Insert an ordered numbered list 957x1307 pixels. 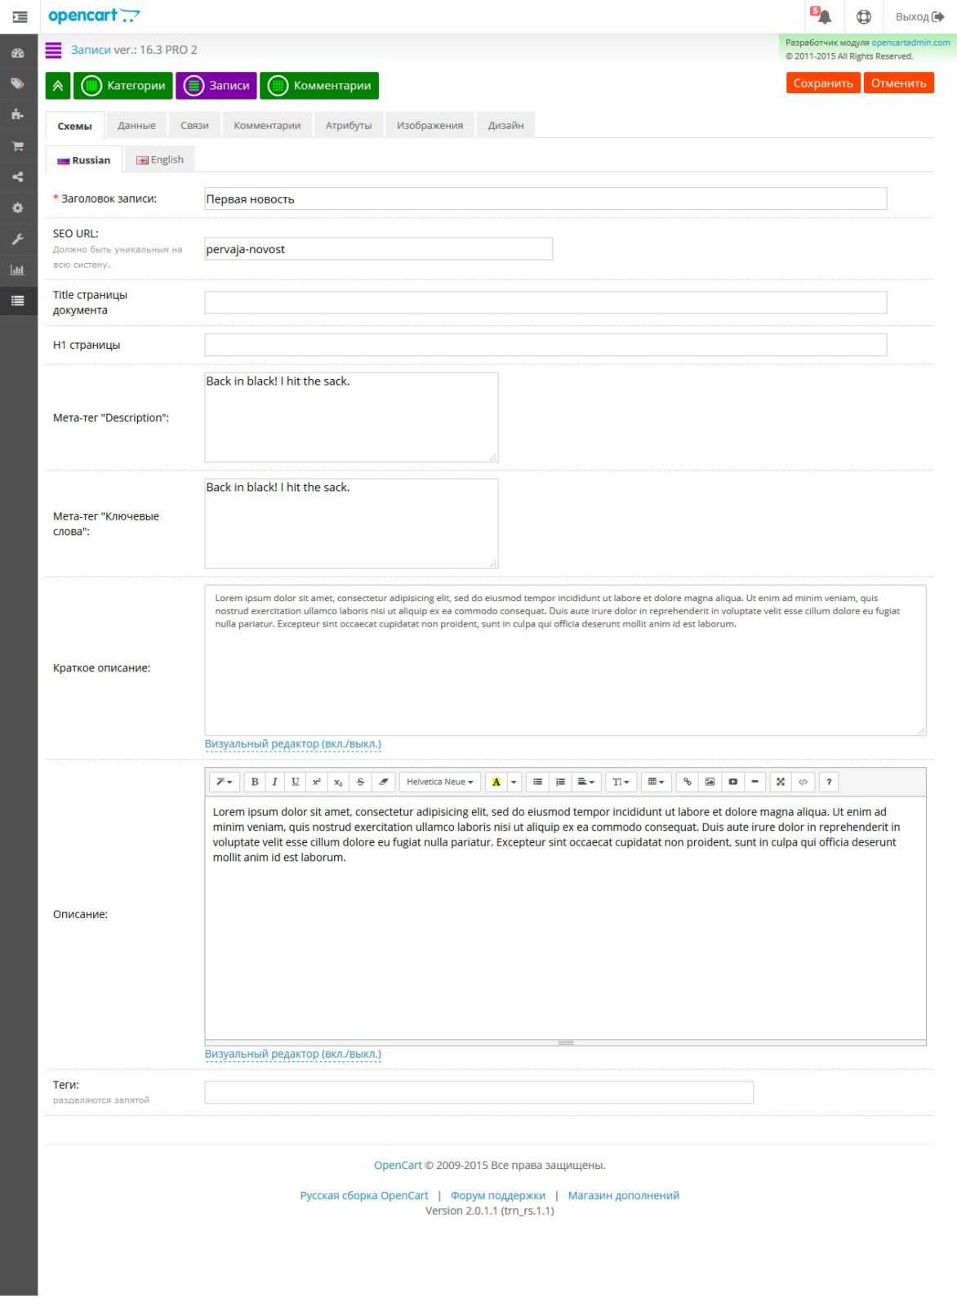click(560, 782)
